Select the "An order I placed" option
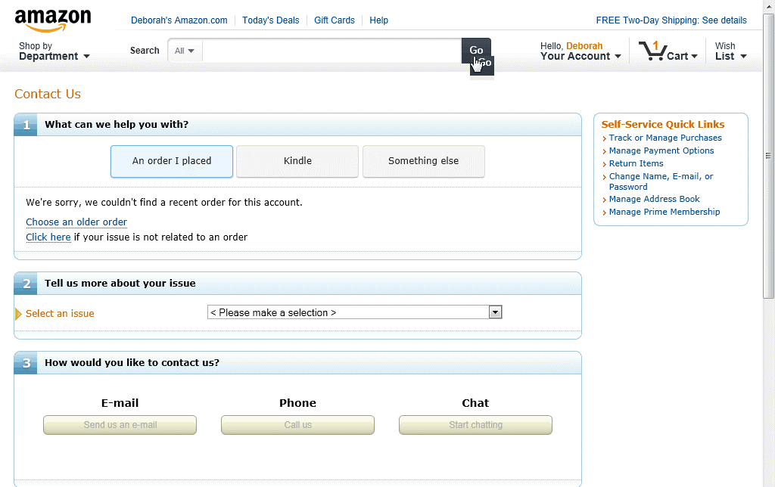The image size is (775, 487). click(x=172, y=161)
